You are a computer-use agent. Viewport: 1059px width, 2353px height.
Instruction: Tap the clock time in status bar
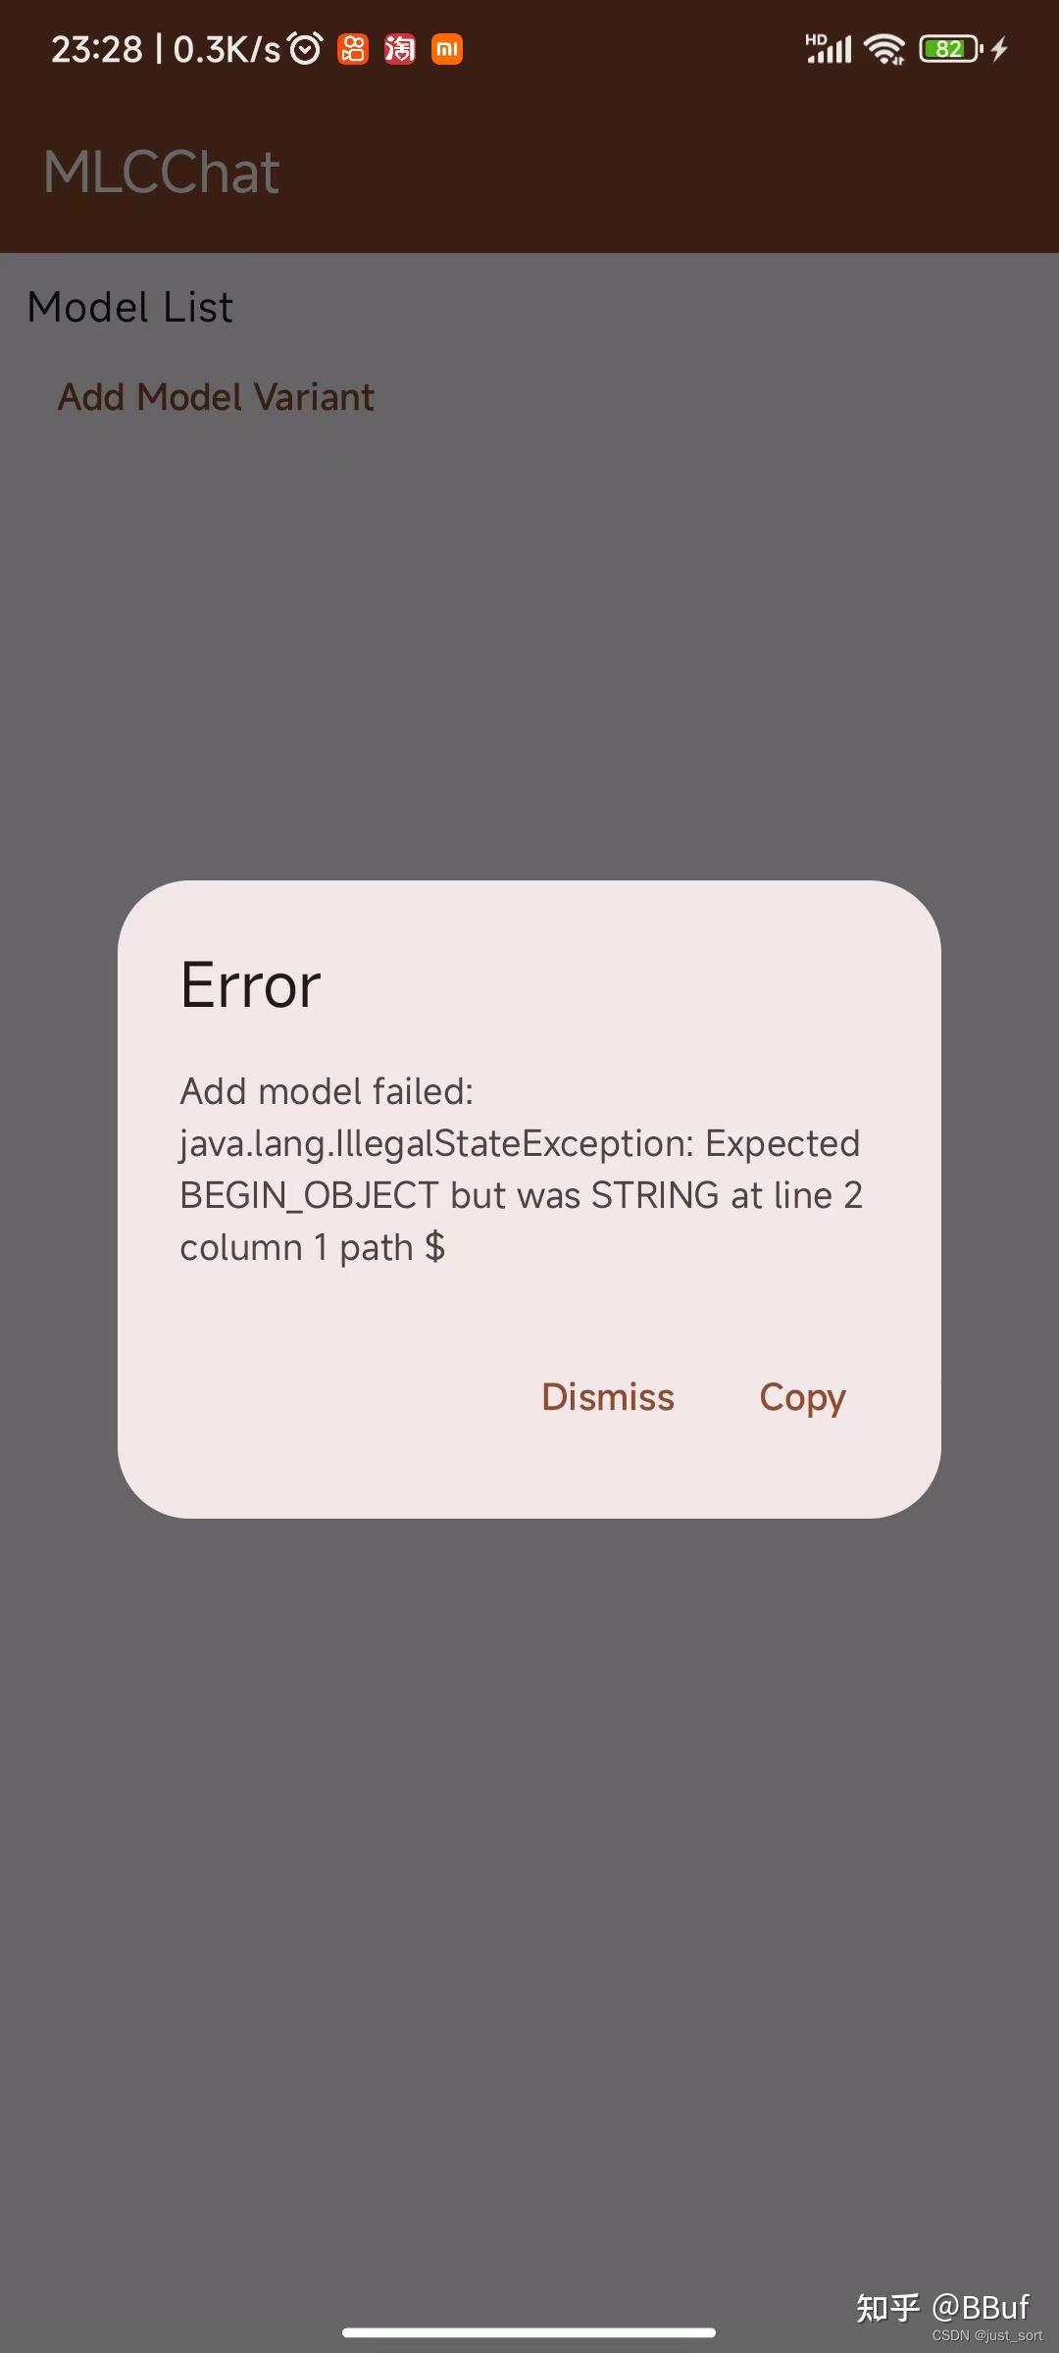[96, 49]
